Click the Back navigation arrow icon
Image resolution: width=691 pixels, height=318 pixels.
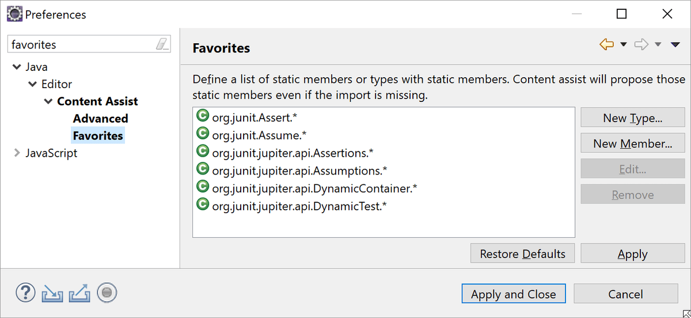(606, 44)
